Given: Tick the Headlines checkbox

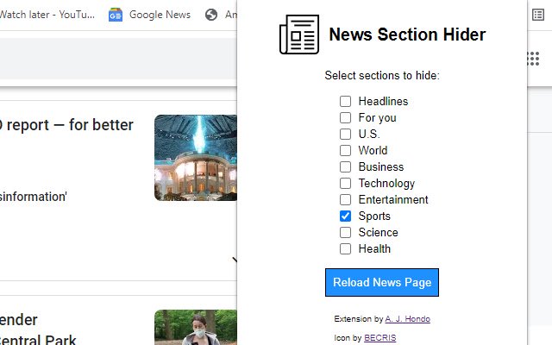Looking at the screenshot, I should 345,102.
